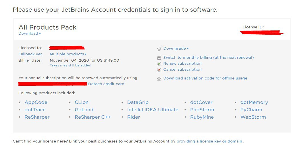
Task: Open the ReSharper C++ product link
Action: click(93, 117)
